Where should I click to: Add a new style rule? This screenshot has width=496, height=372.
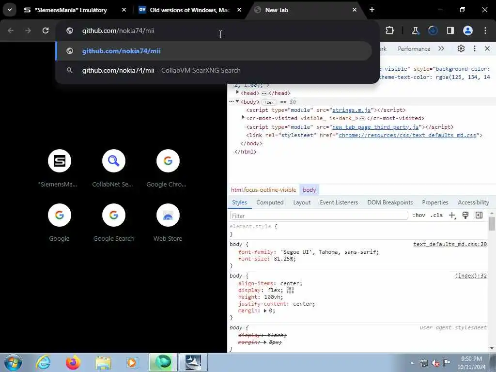pyautogui.click(x=452, y=216)
